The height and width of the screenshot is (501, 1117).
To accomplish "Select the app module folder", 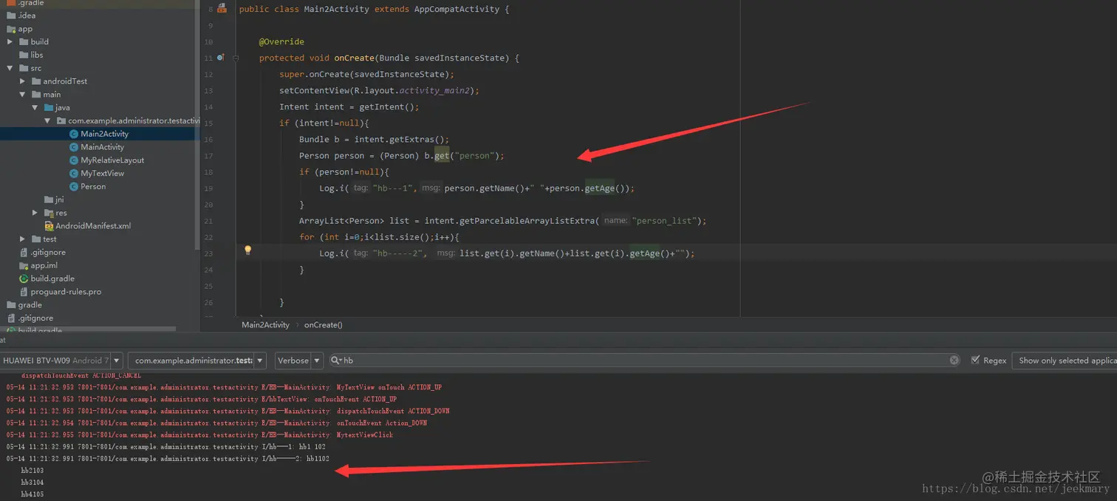I will point(25,29).
